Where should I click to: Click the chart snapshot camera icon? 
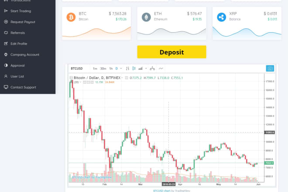point(270,69)
